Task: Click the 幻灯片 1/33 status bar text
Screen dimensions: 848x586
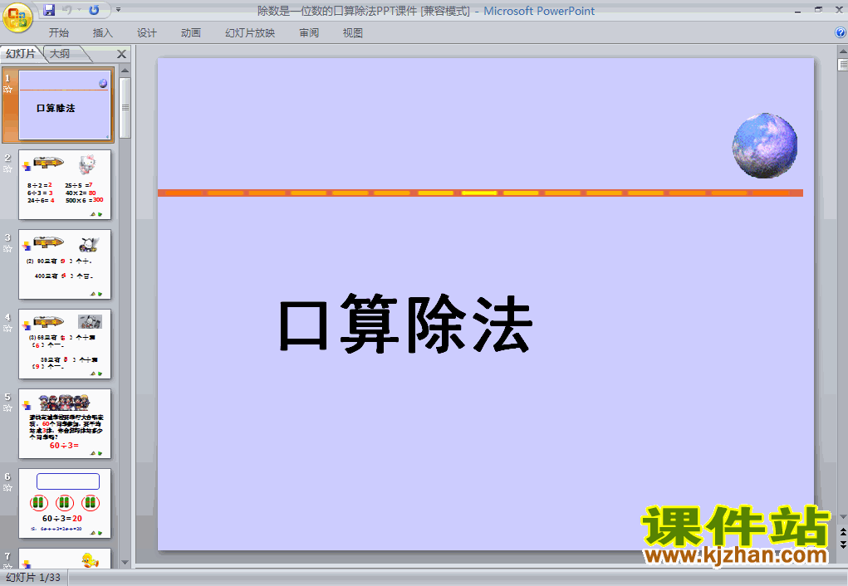Action: point(33,578)
